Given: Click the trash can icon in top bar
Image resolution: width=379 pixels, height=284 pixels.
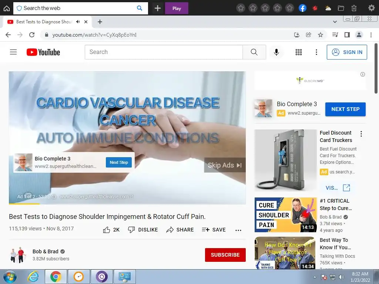Looking at the screenshot, I should coord(354,8).
